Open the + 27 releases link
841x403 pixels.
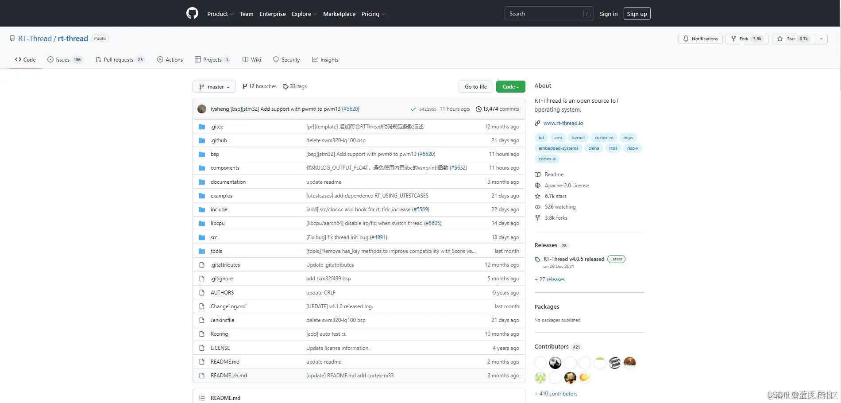point(550,279)
